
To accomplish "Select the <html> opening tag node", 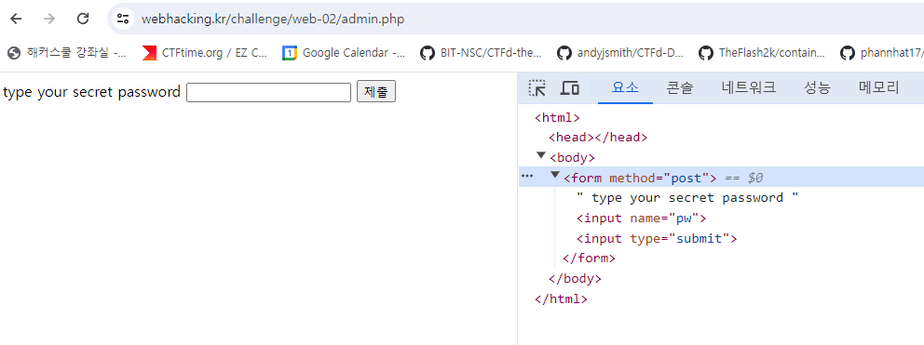I will point(557,118).
